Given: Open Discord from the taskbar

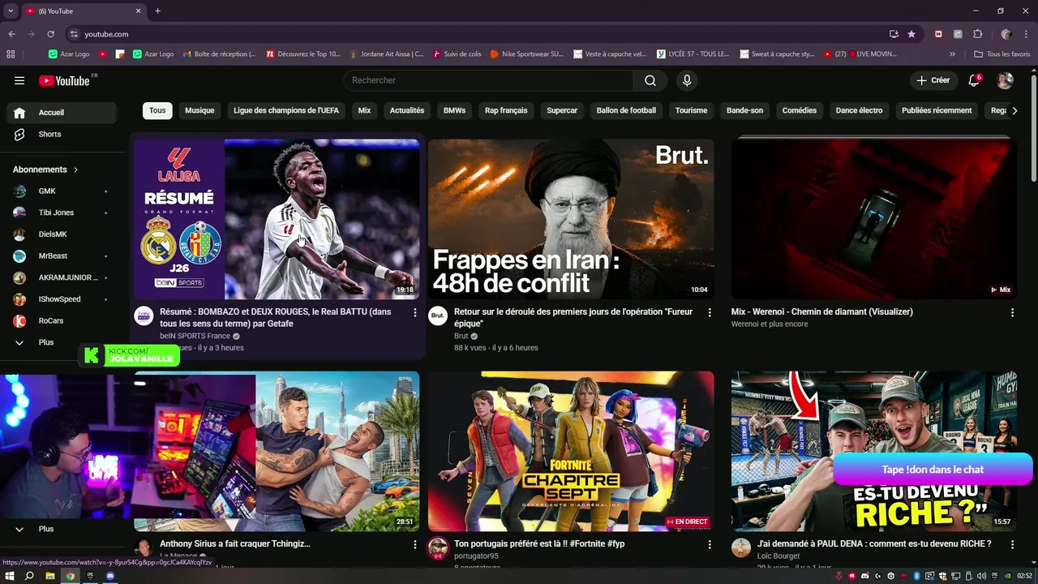Looking at the screenshot, I should coord(111,576).
